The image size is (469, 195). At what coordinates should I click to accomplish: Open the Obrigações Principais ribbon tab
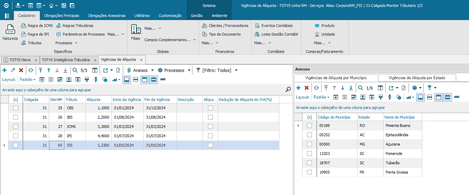[62, 16]
